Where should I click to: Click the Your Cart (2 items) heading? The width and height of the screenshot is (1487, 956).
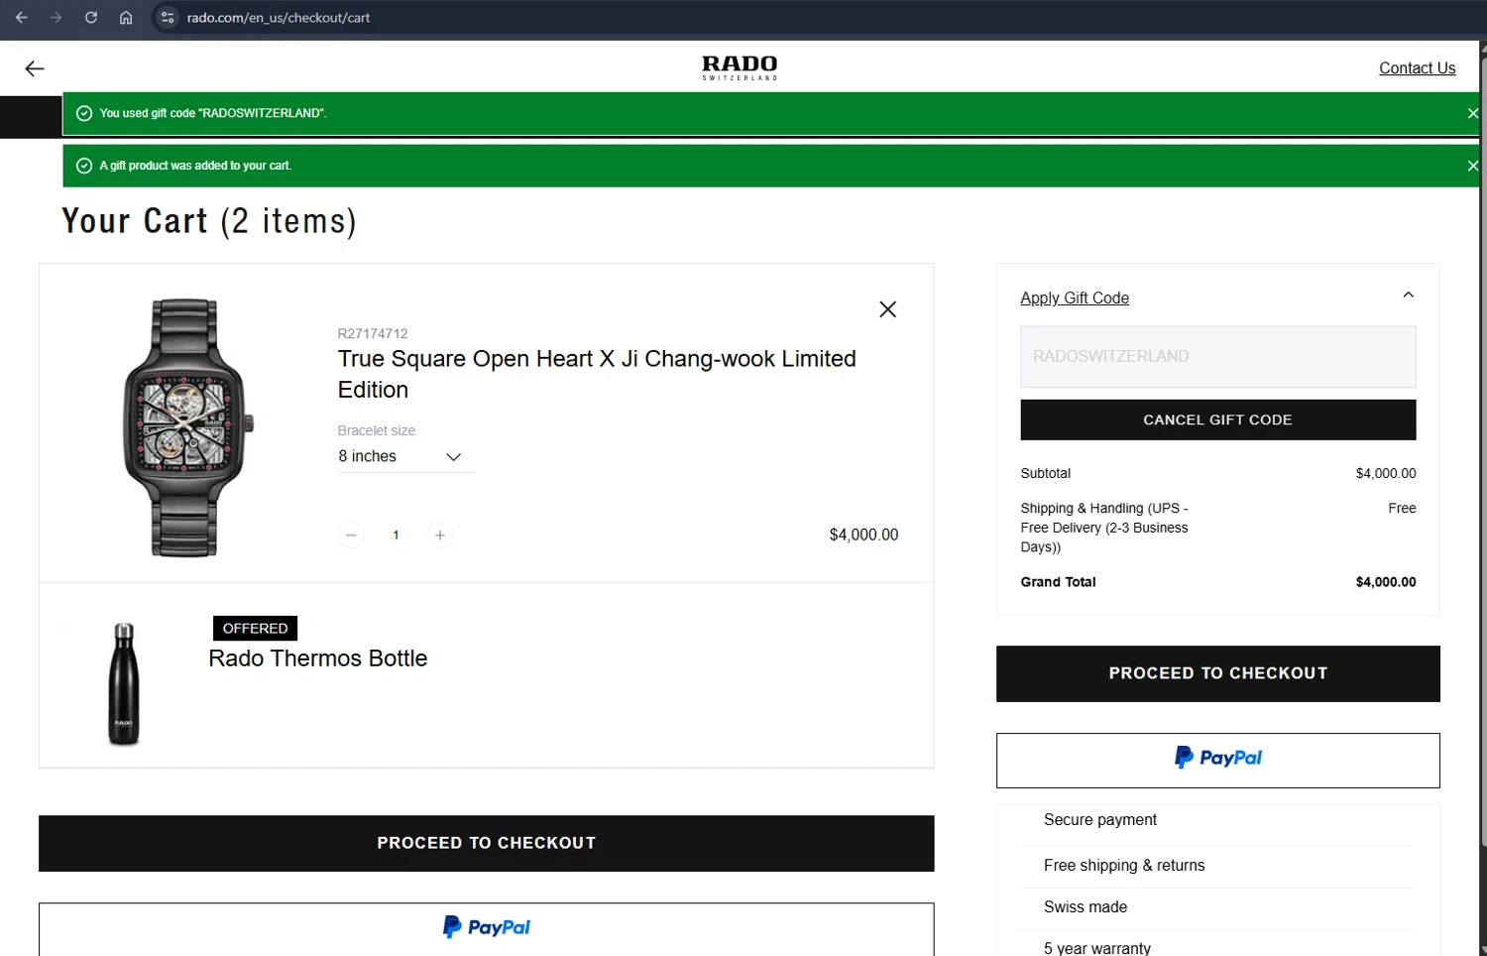(209, 221)
